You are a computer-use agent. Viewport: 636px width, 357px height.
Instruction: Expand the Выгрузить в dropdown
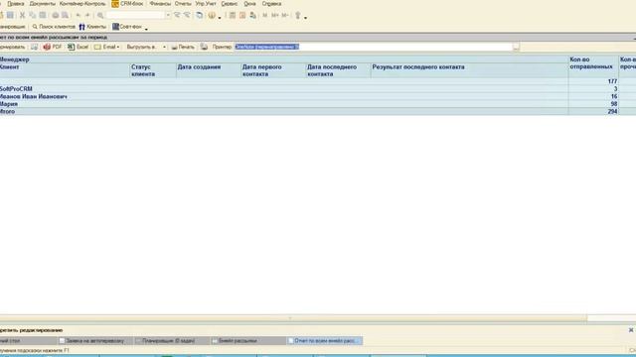[x=164, y=48]
